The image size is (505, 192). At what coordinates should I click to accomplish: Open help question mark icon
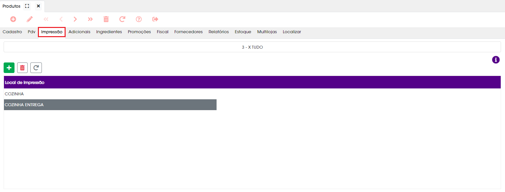tap(139, 19)
